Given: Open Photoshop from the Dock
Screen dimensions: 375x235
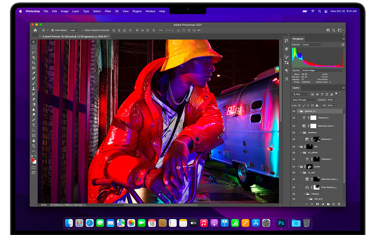Looking at the screenshot, I should [281, 223].
